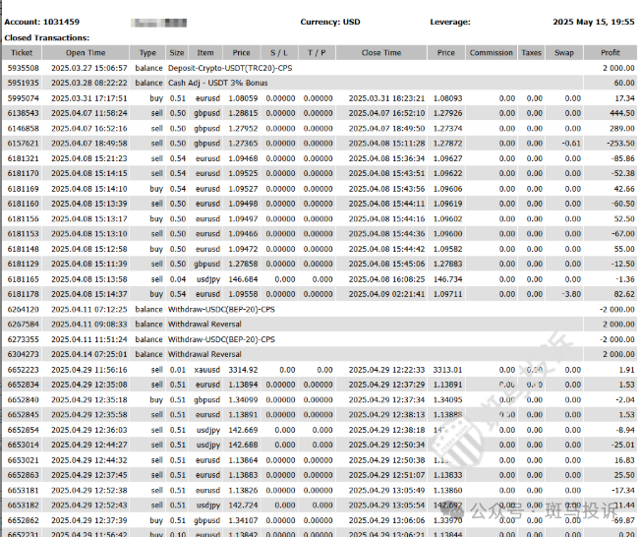Click the 2025 May 15, 19:55 timestamp

pos(593,22)
